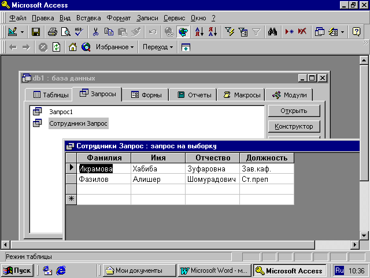Click Filter by Form icon
The width and height of the screenshot is (370, 278).
point(243,32)
